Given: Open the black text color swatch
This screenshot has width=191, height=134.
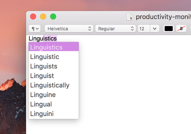Looking at the screenshot, I should coord(168,29).
